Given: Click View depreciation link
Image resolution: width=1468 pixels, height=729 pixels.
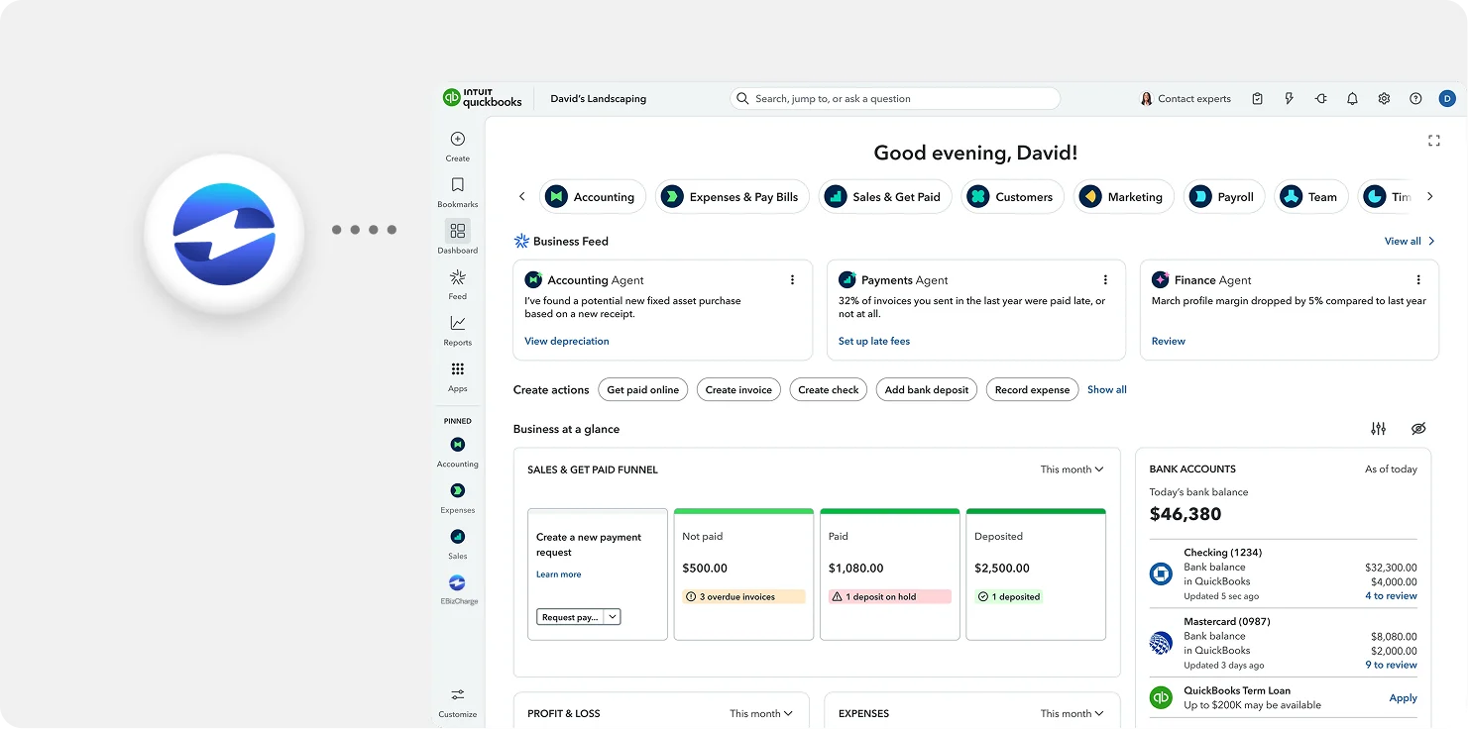Looking at the screenshot, I should 567,341.
